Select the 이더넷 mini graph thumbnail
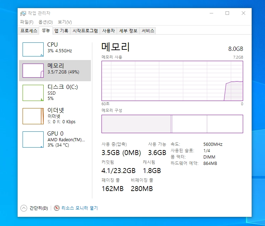 (33, 116)
